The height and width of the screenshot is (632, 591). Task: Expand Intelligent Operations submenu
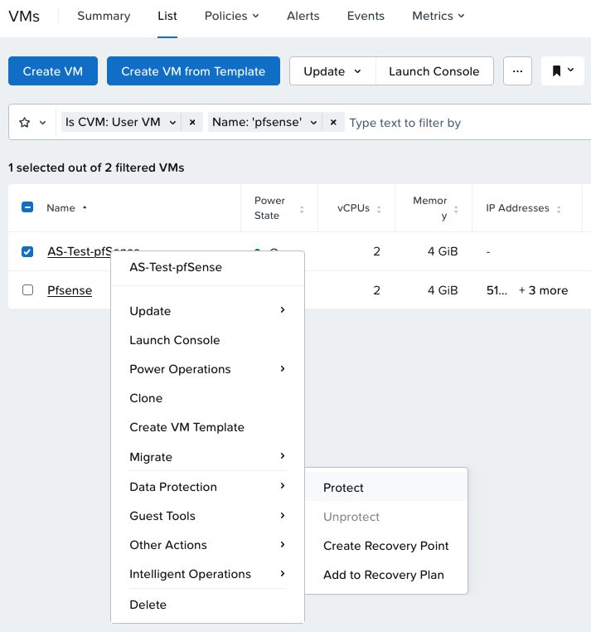pos(207,574)
